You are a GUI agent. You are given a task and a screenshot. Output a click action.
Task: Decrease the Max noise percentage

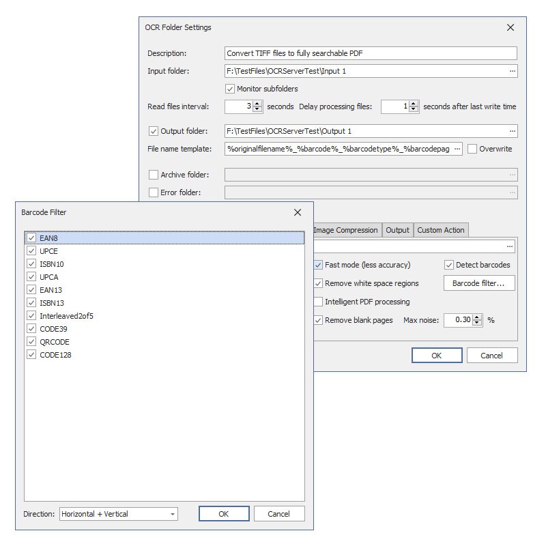point(477,323)
